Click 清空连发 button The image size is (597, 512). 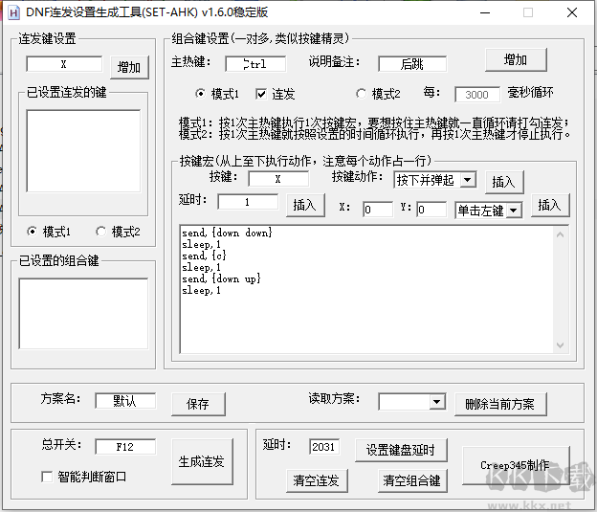[x=314, y=480]
